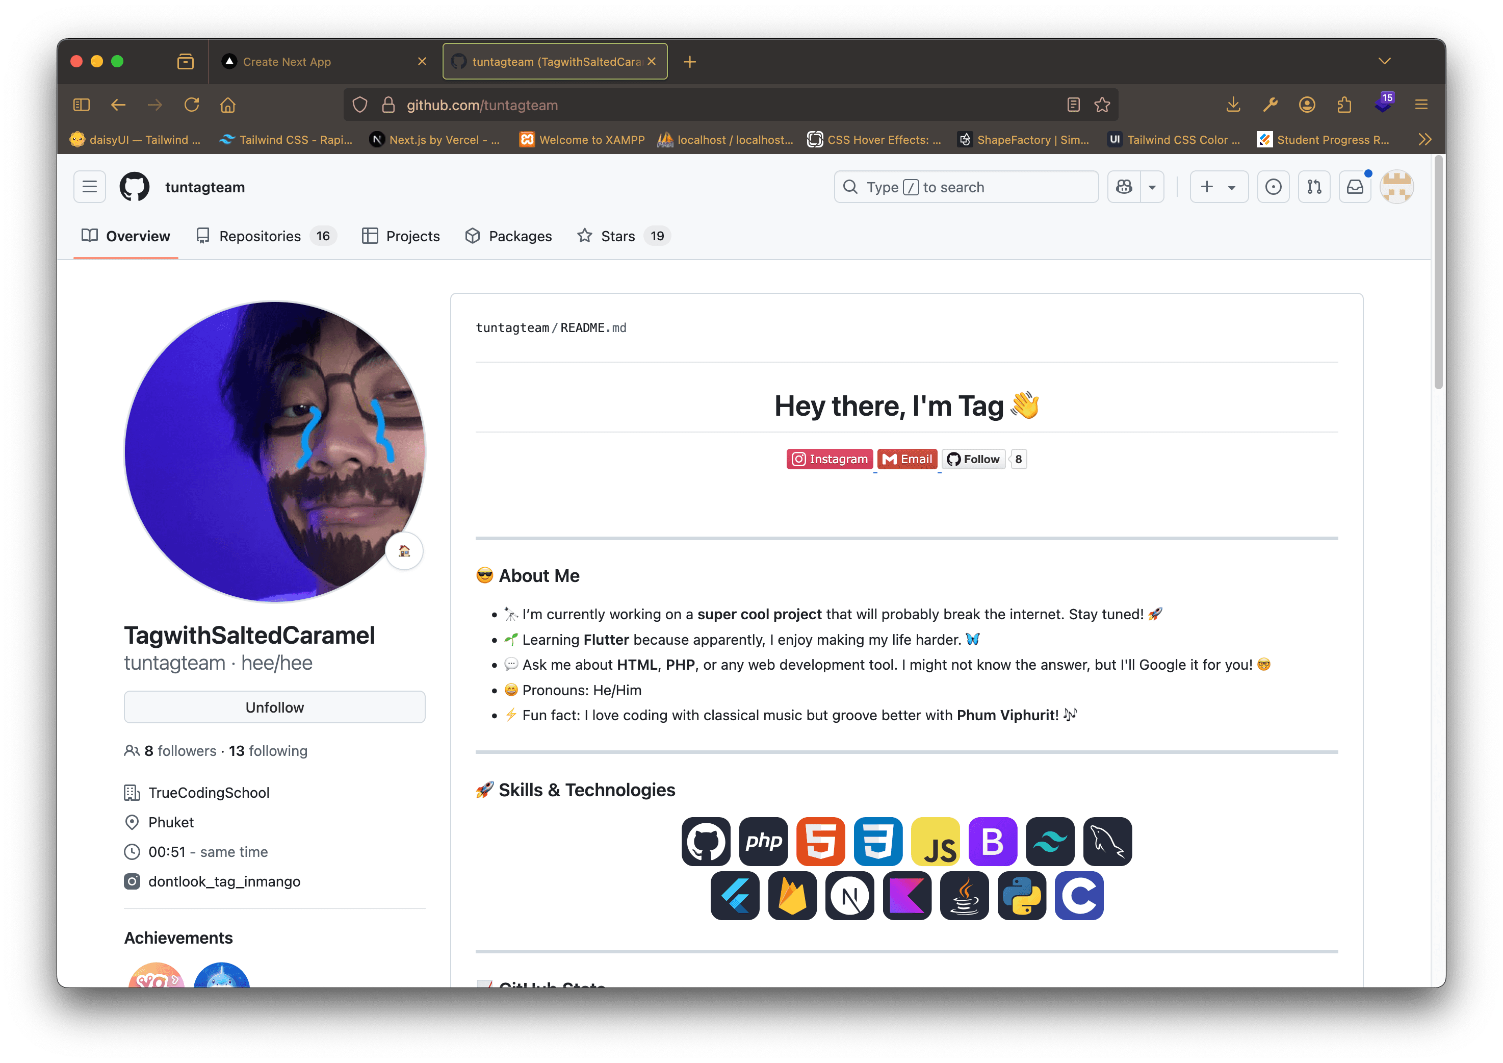Reload the page with refresh icon
Image resolution: width=1503 pixels, height=1063 pixels.
[191, 105]
